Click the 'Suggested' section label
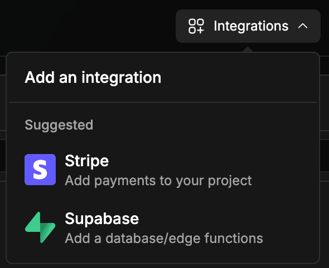Screen dimensions: 329x268 point(59,125)
